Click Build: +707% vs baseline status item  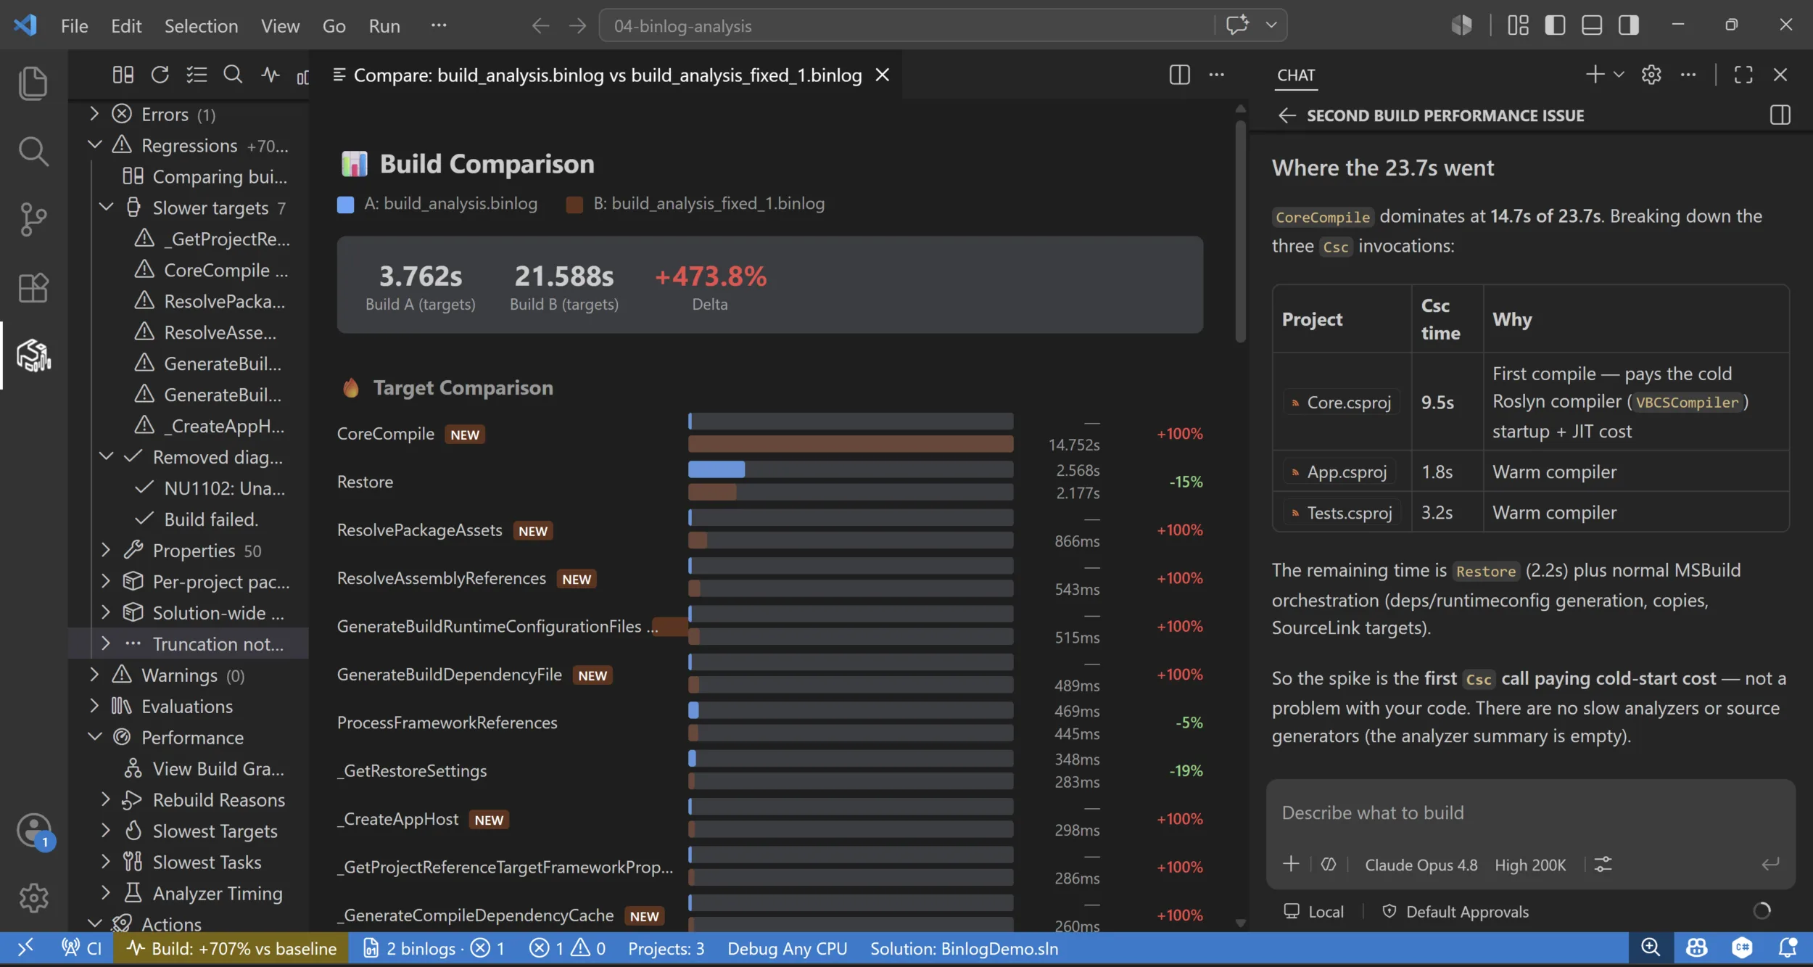pyautogui.click(x=231, y=948)
